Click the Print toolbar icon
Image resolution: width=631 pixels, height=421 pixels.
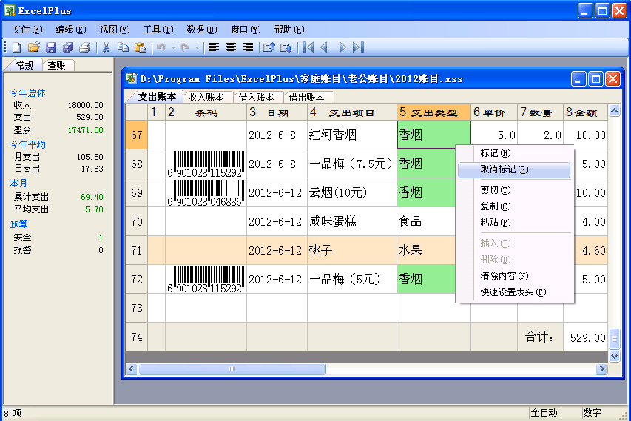pyautogui.click(x=85, y=47)
